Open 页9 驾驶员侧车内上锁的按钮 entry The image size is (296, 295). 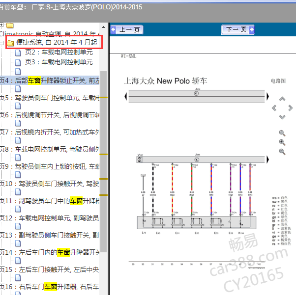50,166
